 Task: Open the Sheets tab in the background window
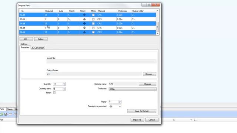[x=10, y=109]
